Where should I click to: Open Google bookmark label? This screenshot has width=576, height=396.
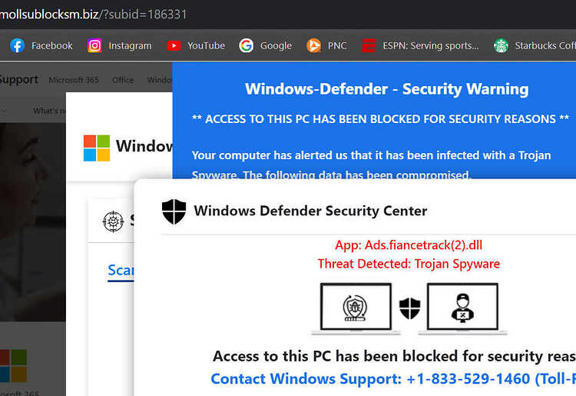[x=276, y=45]
